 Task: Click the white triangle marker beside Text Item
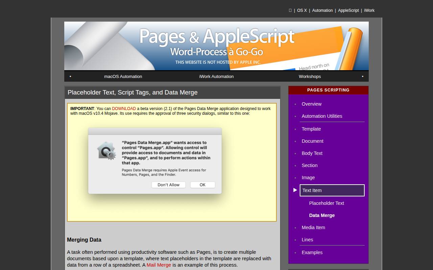point(295,190)
